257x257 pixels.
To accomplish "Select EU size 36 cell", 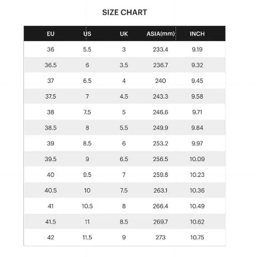I will 51,49.
